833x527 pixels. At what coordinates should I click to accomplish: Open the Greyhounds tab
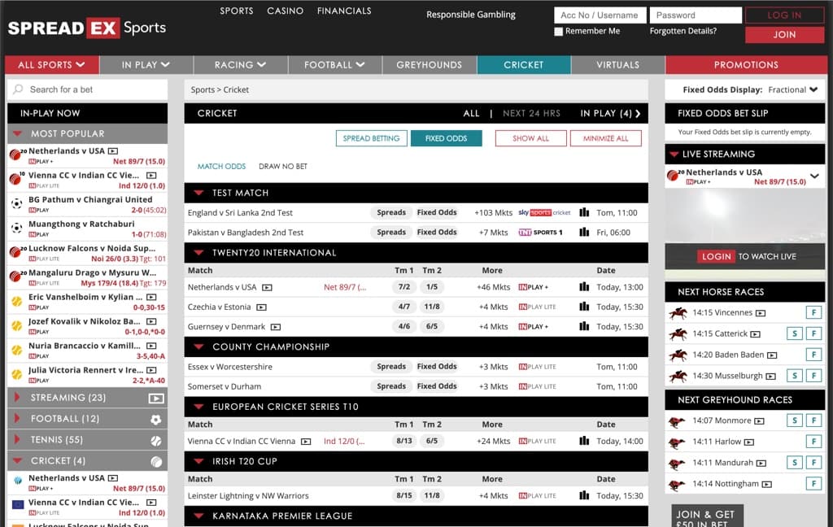pos(430,65)
